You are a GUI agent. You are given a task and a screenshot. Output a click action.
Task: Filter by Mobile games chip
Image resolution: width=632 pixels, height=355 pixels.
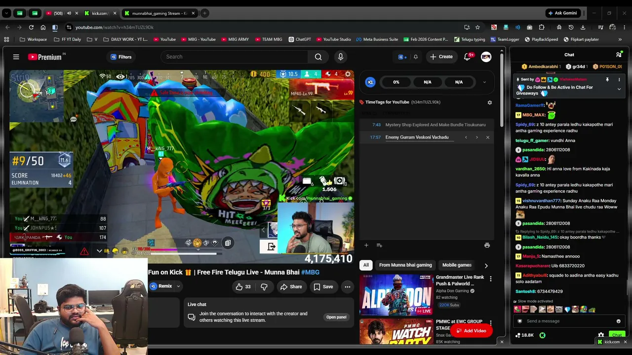457,265
